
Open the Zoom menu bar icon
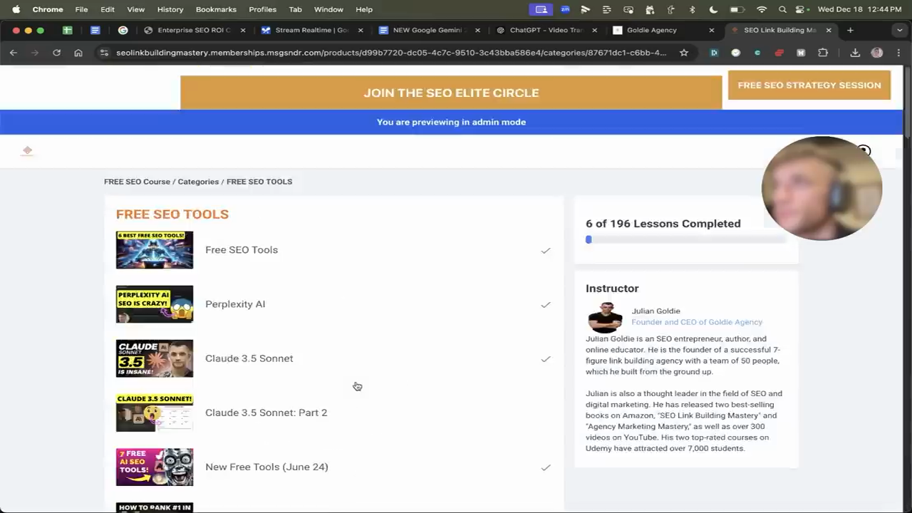(x=565, y=9)
